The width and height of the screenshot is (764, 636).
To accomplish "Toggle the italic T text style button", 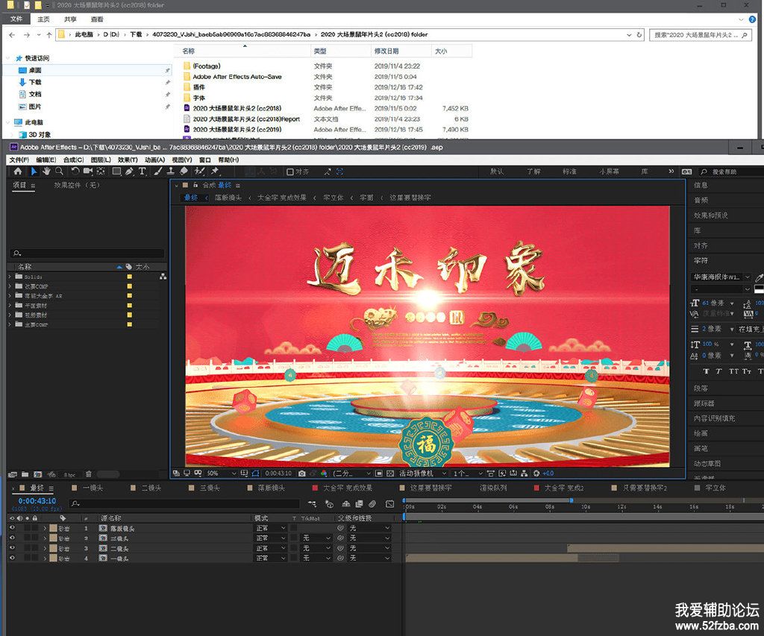I will pyautogui.click(x=718, y=371).
